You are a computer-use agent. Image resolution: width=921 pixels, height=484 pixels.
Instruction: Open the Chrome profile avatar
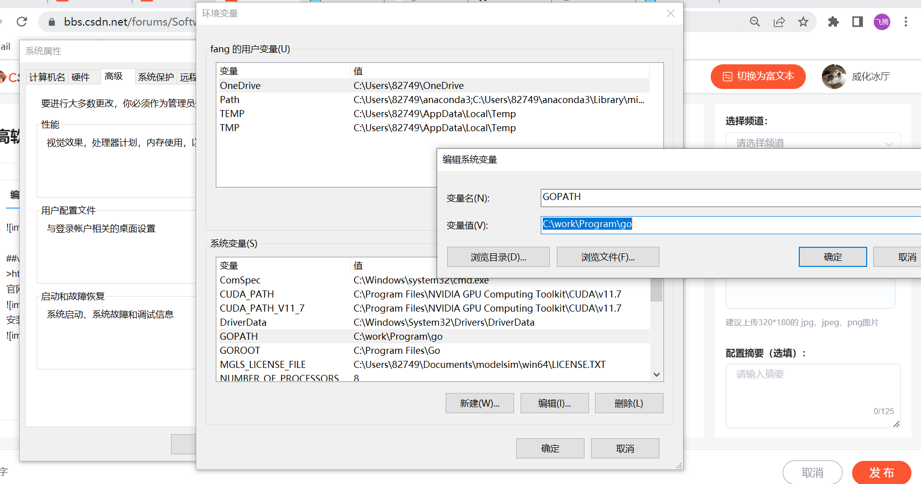882,22
